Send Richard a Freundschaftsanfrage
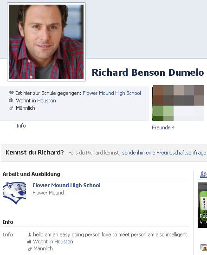The height and width of the screenshot is (255, 207). click(164, 153)
